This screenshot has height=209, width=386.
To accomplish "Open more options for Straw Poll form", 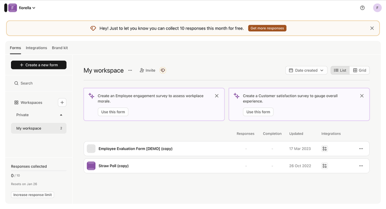I will (361, 166).
